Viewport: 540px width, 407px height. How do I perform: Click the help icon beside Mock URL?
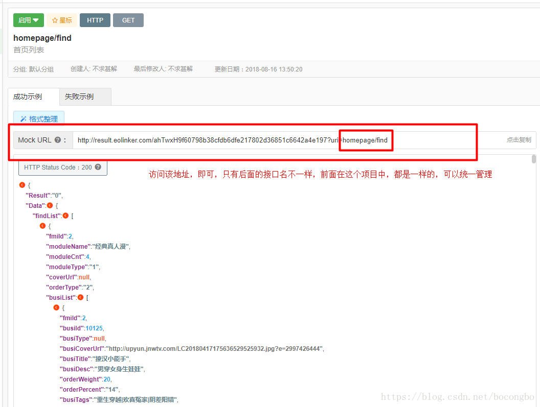58,140
